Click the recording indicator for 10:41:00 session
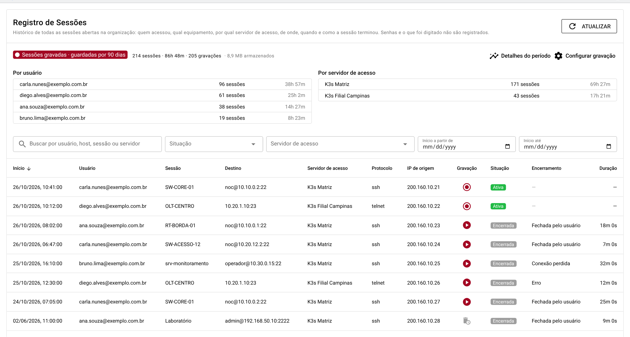The height and width of the screenshot is (337, 630). point(467,187)
